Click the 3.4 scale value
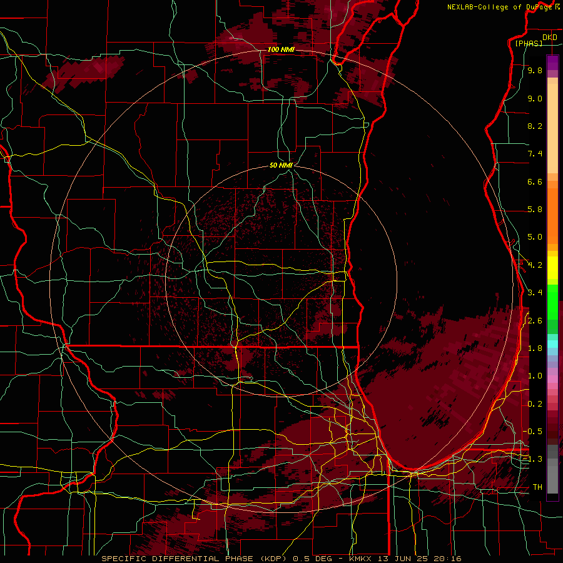The image size is (563, 563). pyautogui.click(x=535, y=293)
